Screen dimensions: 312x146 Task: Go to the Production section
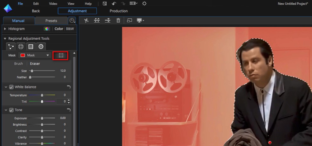(119, 11)
